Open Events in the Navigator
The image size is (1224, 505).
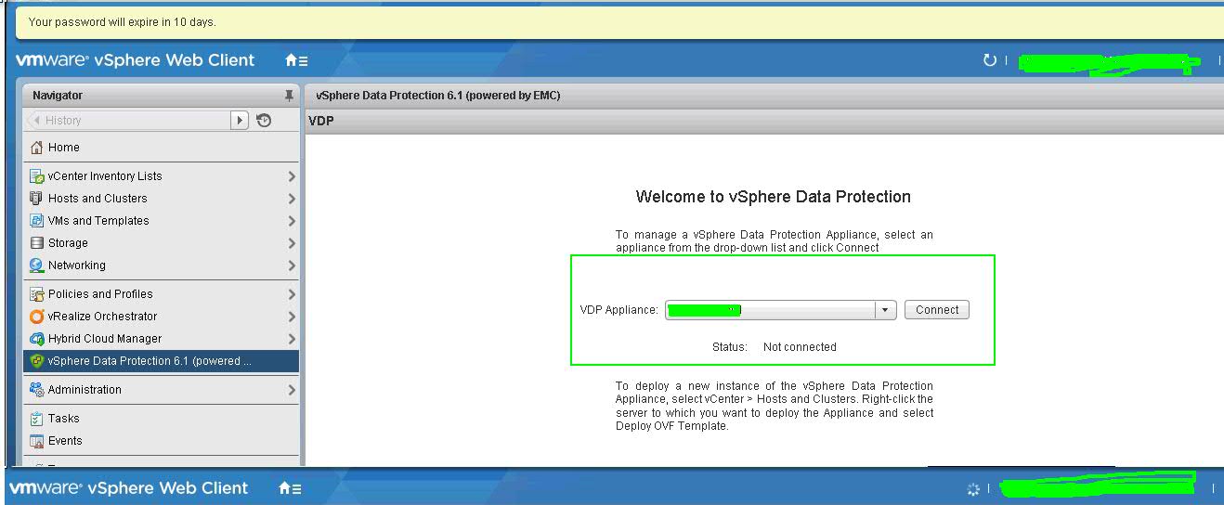(162, 441)
